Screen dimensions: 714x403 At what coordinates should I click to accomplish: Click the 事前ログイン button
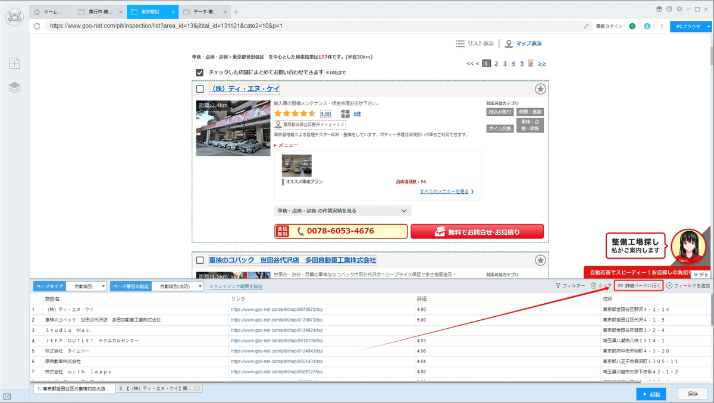click(x=609, y=26)
